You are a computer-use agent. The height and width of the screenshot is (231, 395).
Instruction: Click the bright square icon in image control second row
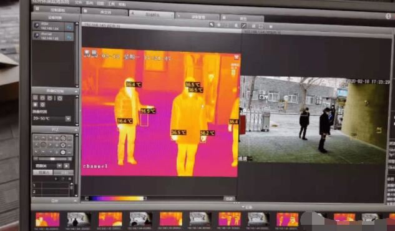(x=36, y=104)
